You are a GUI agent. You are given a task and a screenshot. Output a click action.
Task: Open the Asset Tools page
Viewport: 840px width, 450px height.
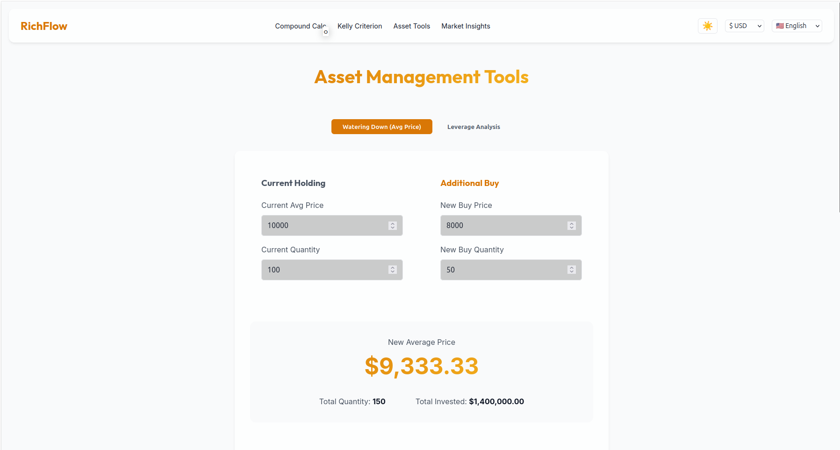click(411, 26)
